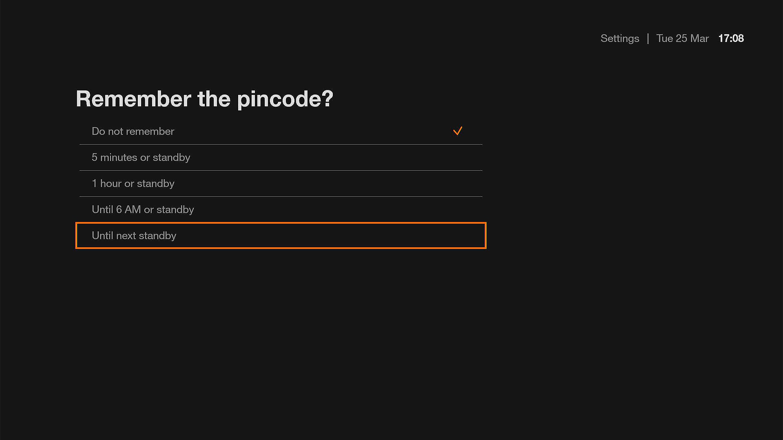This screenshot has width=783, height=440.
Task: Click the word "hour" in third option
Action: (111, 183)
